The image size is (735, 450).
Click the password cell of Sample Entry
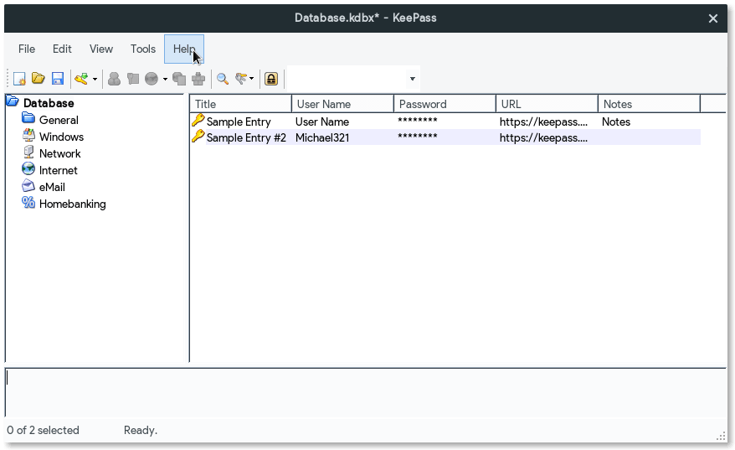click(x=418, y=121)
